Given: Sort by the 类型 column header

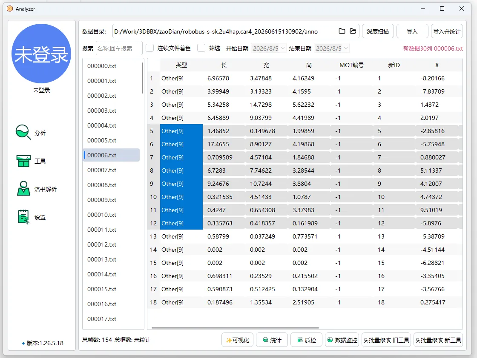Looking at the screenshot, I should (181, 65).
